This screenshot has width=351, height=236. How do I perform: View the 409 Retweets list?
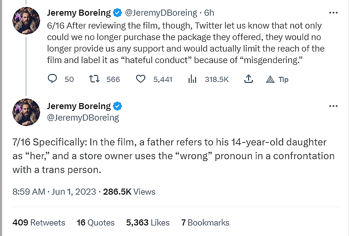click(39, 222)
